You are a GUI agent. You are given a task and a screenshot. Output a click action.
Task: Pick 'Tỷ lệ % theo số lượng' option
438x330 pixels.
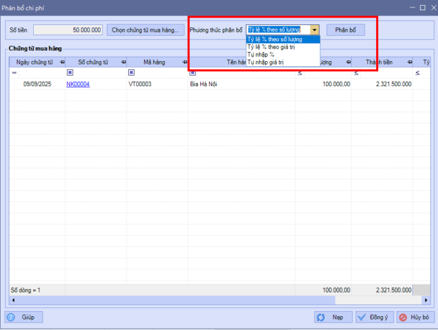[x=275, y=39]
